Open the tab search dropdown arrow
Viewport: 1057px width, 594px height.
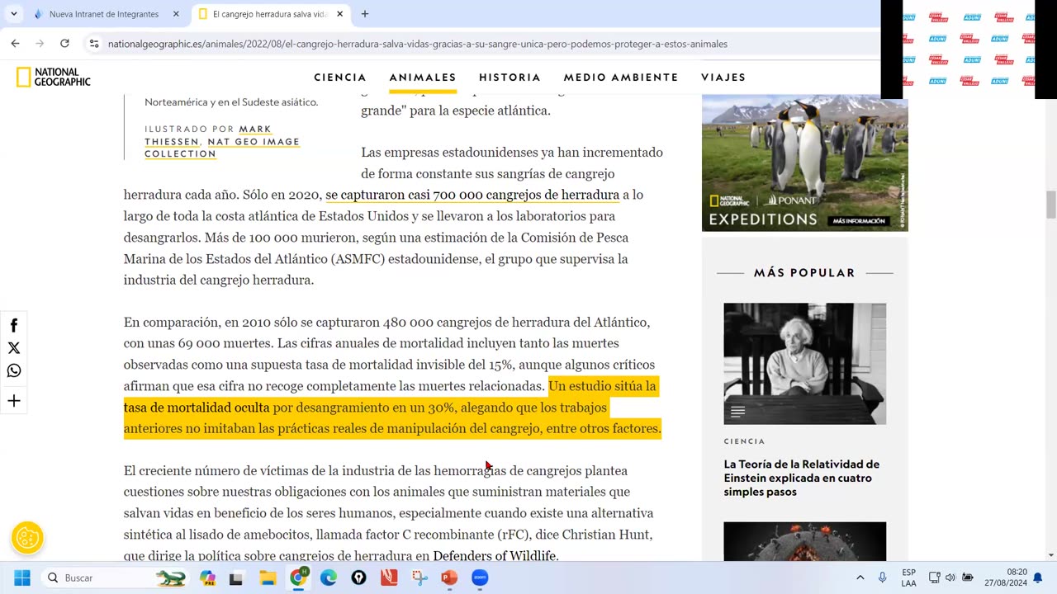[x=14, y=14]
